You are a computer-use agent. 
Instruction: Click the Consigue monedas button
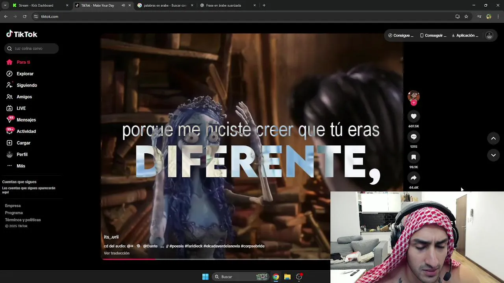401,35
